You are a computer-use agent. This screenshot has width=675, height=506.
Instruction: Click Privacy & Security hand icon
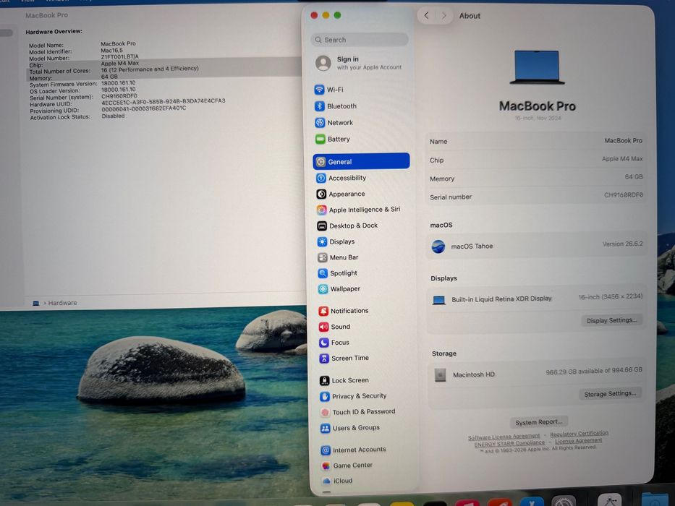pyautogui.click(x=325, y=396)
